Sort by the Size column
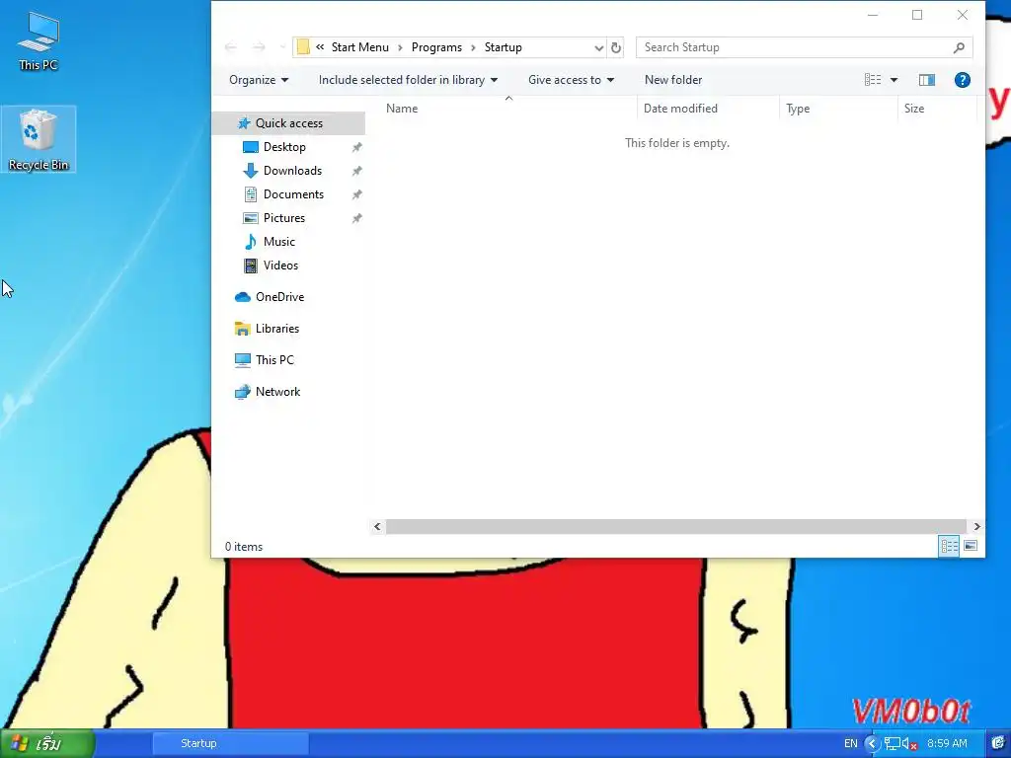Image resolution: width=1011 pixels, height=758 pixels. tap(938, 109)
